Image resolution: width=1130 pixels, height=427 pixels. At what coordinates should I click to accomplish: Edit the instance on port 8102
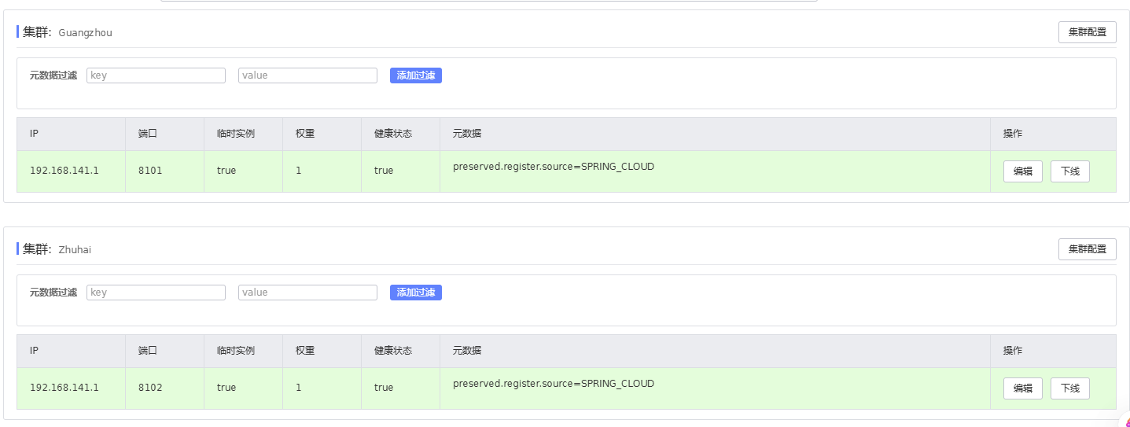[x=1022, y=388]
